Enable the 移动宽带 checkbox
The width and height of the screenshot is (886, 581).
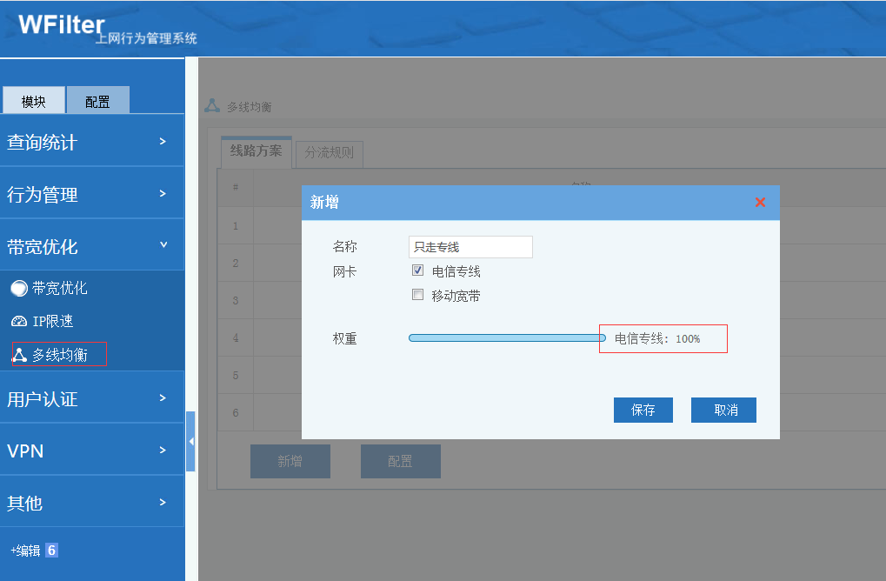click(x=417, y=295)
